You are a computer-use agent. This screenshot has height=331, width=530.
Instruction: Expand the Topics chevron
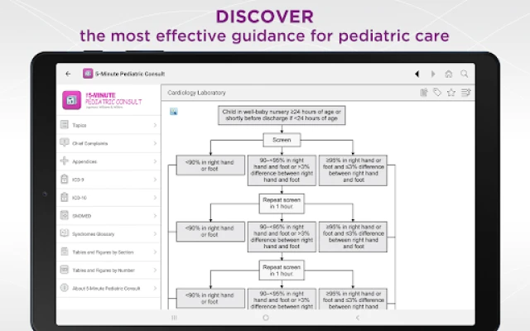pos(155,125)
